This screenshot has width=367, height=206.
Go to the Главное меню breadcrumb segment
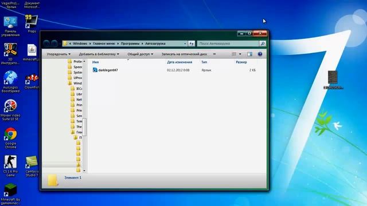coord(104,43)
